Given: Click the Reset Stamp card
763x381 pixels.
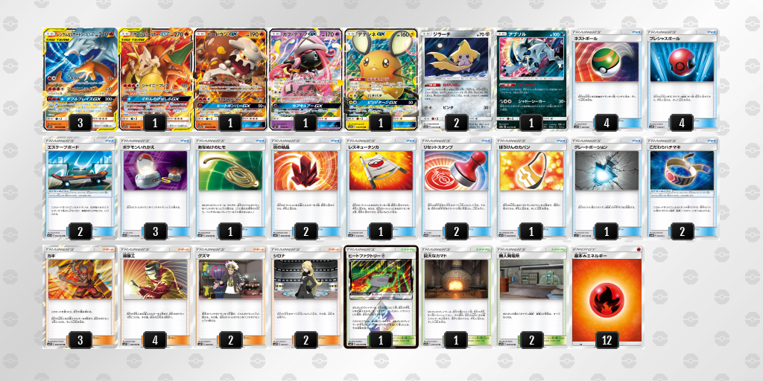Looking at the screenshot, I should tap(457, 188).
